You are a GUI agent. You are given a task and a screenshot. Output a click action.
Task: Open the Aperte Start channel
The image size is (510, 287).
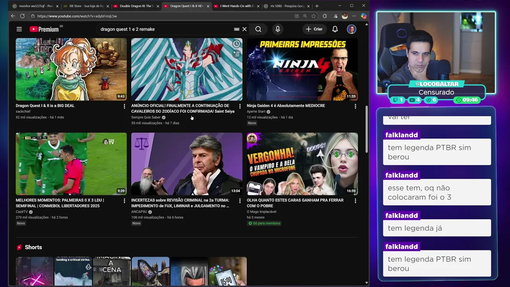coord(256,112)
